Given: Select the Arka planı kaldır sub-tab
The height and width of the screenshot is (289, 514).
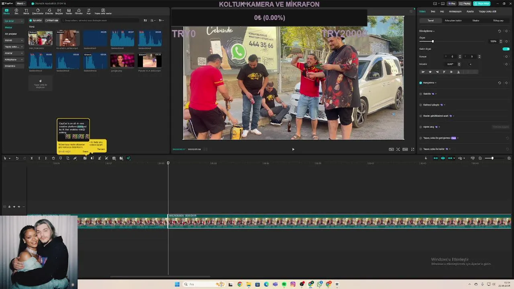Looking at the screenshot, I should pyautogui.click(x=453, y=20).
